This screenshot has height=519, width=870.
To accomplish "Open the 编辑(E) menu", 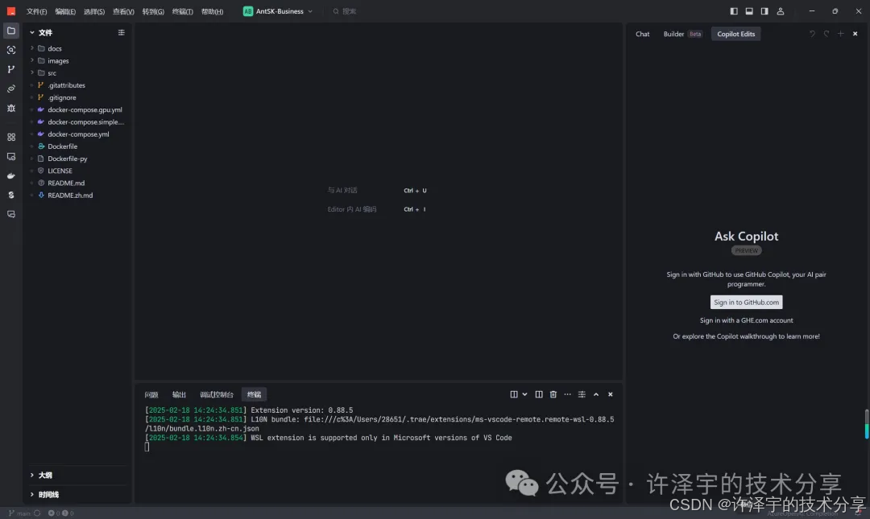I will click(x=65, y=11).
